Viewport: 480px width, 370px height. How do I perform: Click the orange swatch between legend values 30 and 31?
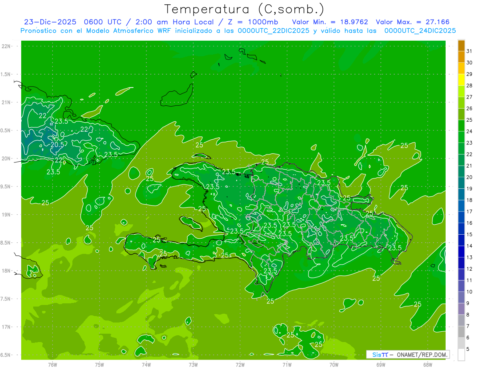461,57
